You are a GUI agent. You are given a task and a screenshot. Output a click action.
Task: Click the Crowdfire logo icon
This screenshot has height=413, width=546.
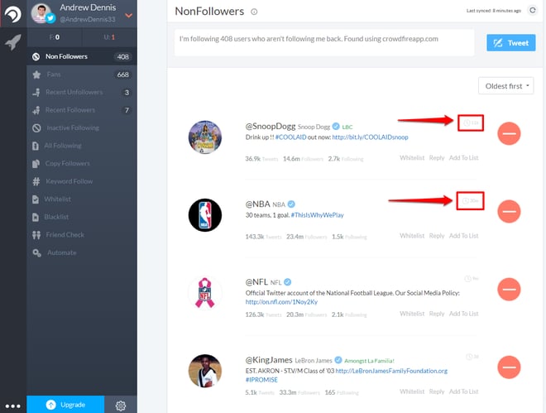[12, 14]
